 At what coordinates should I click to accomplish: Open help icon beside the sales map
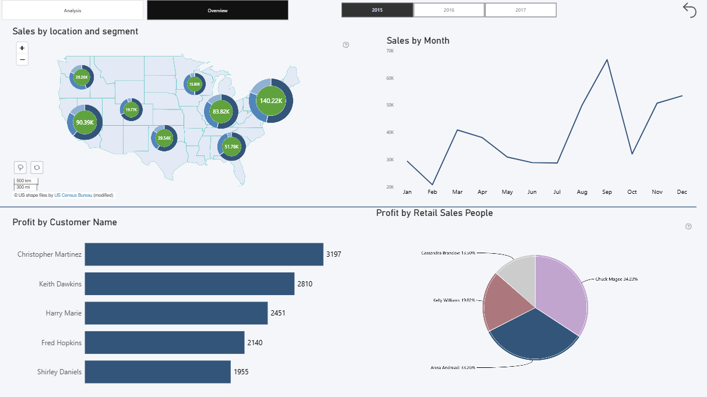click(346, 45)
